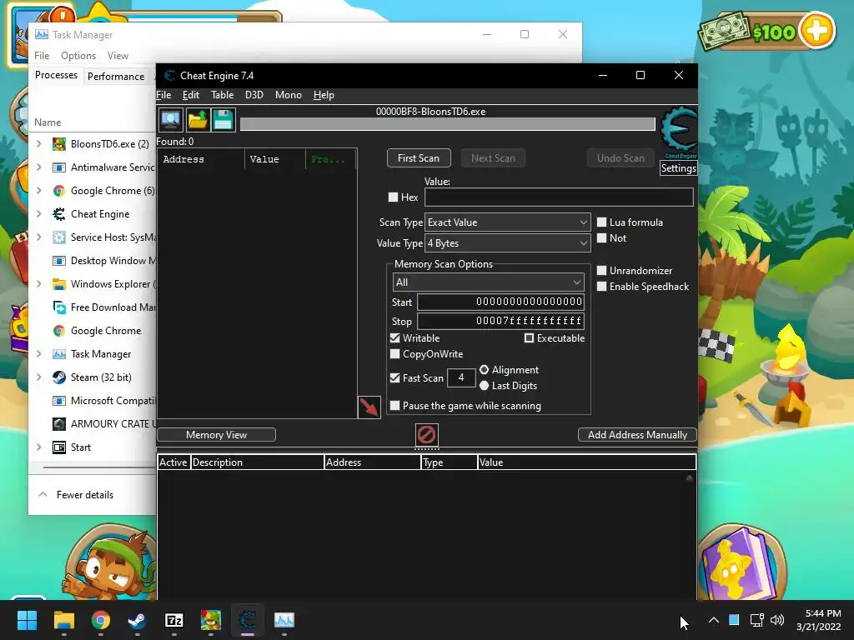This screenshot has width=854, height=640.
Task: Expand the Steam (32 bit) row
Action: (38, 377)
